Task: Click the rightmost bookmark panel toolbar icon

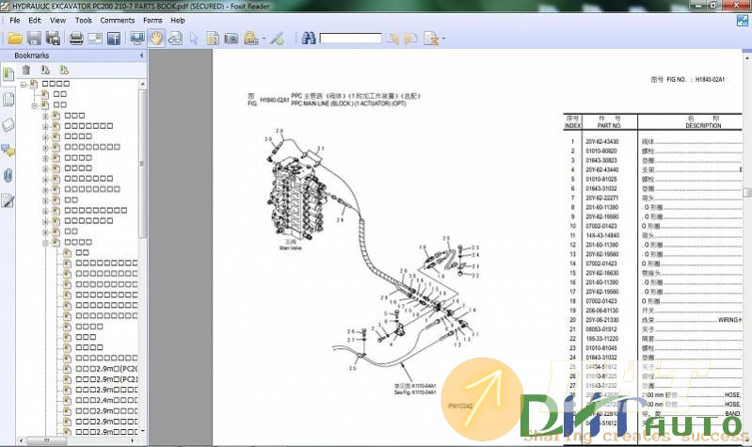Action: pos(64,70)
